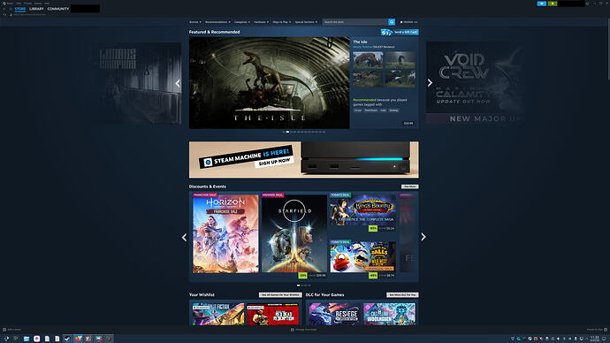
Task: Open the Friends & Chat icon
Action: coord(606,330)
